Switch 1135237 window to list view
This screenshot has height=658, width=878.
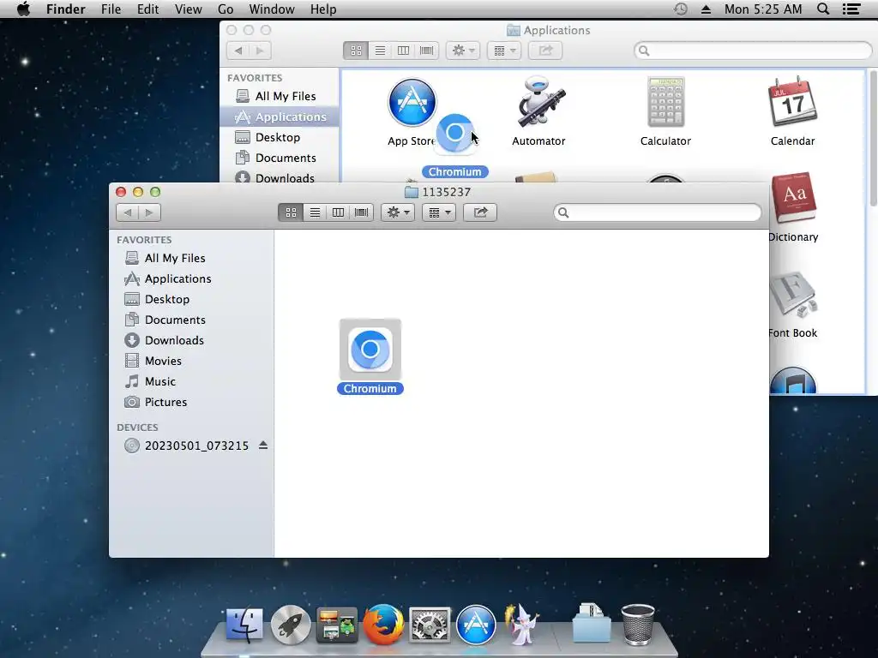point(315,212)
